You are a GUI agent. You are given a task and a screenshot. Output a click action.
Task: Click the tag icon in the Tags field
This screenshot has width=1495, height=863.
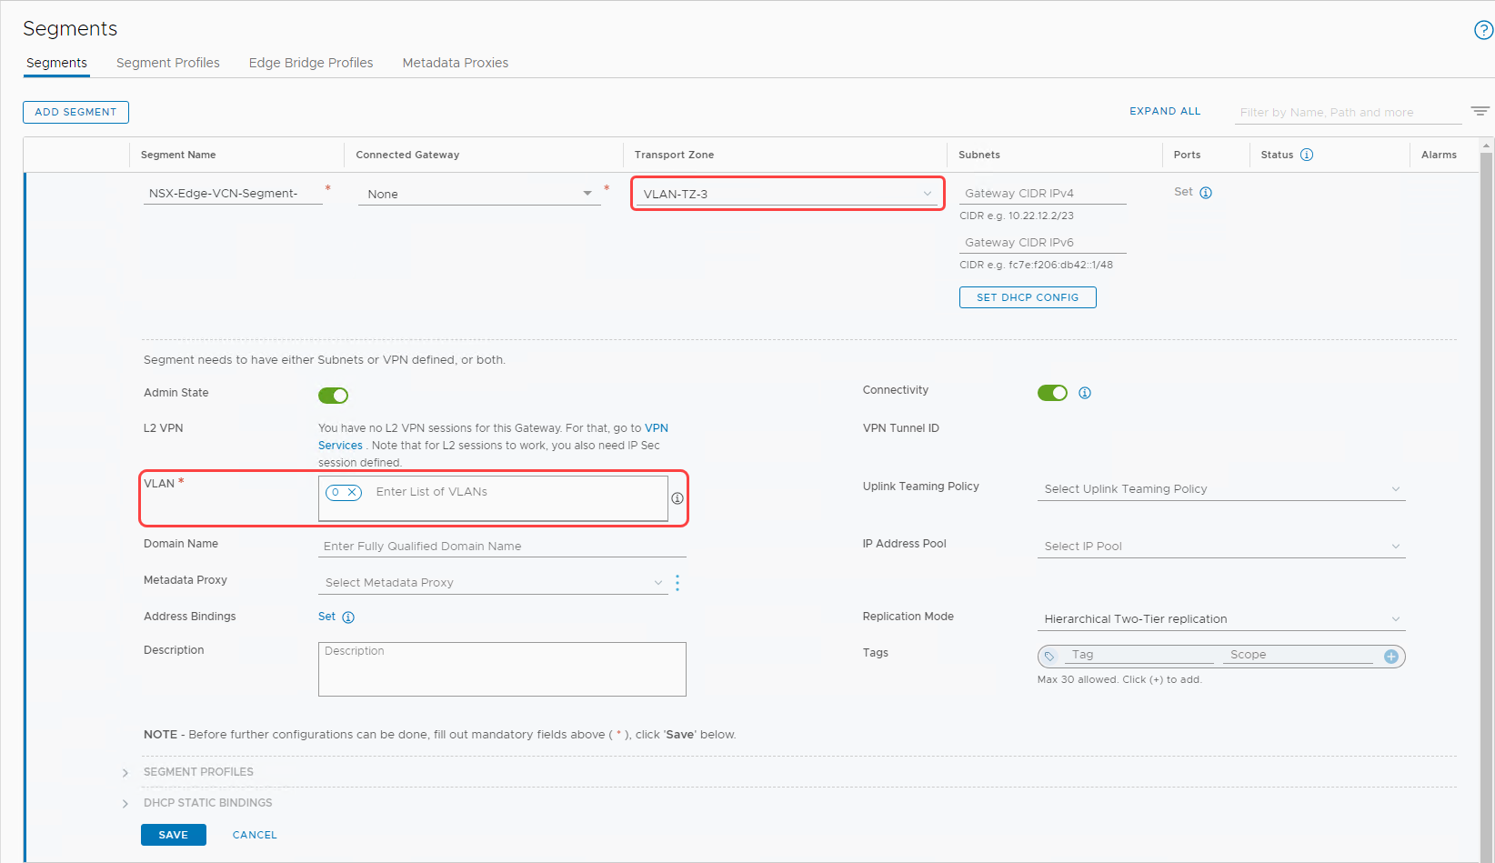point(1050,656)
